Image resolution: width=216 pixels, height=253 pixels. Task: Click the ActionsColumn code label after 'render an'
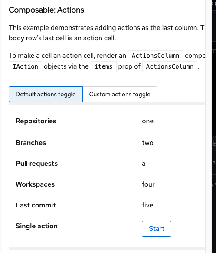(x=156, y=56)
